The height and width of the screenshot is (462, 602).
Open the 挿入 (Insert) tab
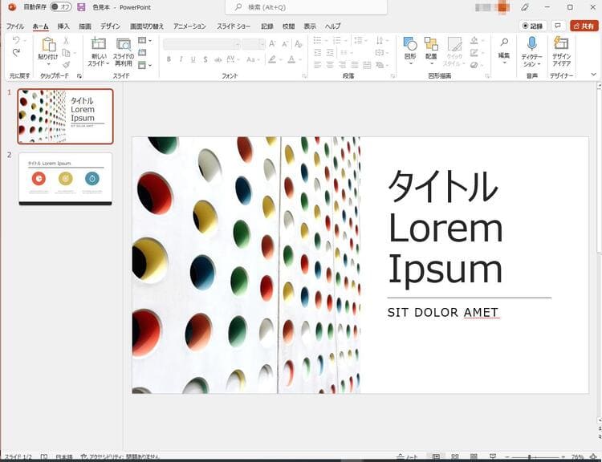(63, 26)
